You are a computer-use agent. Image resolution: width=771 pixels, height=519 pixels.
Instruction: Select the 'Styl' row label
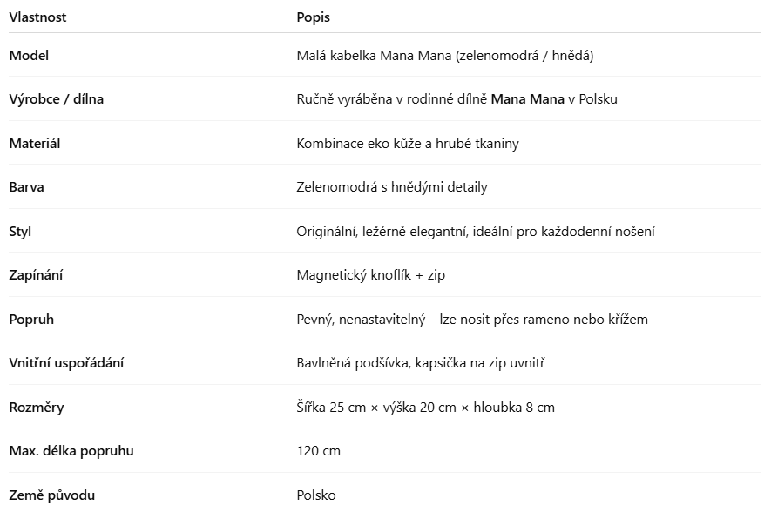click(x=20, y=232)
